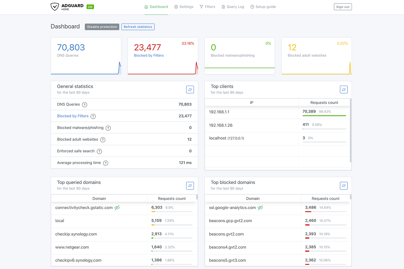Open the Settings menu

[x=184, y=7]
